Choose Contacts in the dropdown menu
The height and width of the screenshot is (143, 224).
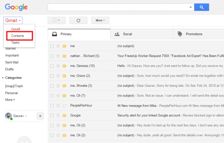click(x=18, y=36)
